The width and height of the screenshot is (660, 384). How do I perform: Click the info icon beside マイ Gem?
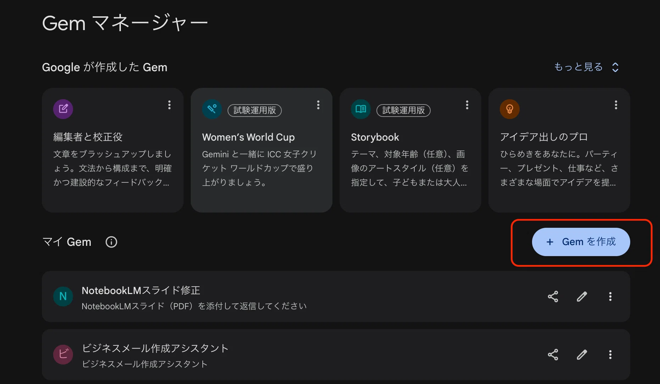[111, 242]
